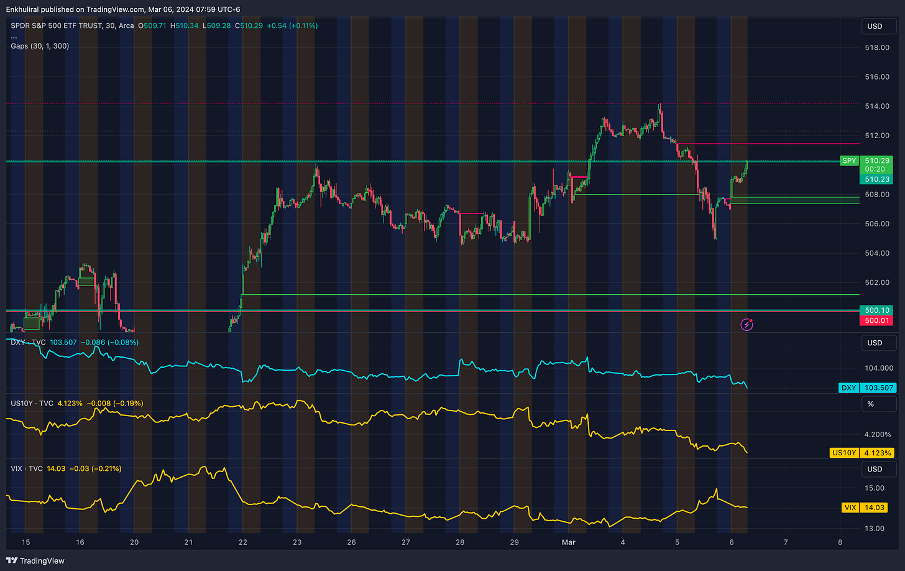Screen dimensions: 905x571
Task: Click the 506.00 price scale label
Action: tap(877, 224)
